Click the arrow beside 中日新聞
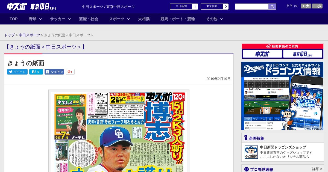 [x=195, y=7]
